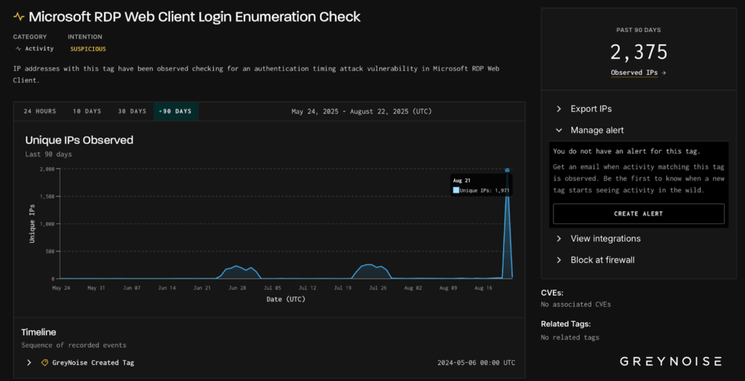Screen dimensions: 745x381
Task: Expand the Block at firewall section
Action: (602, 260)
